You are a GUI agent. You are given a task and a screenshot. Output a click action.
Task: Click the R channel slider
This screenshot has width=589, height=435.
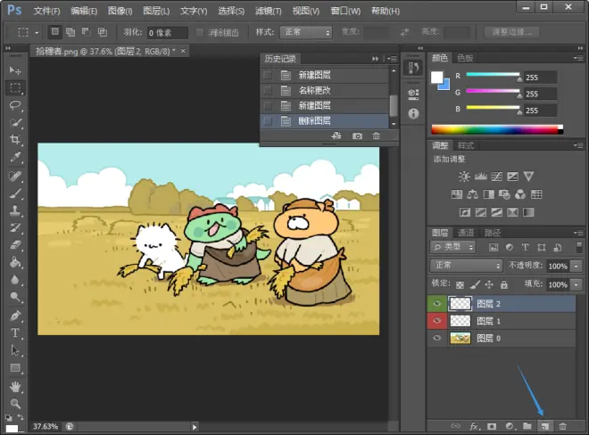493,75
